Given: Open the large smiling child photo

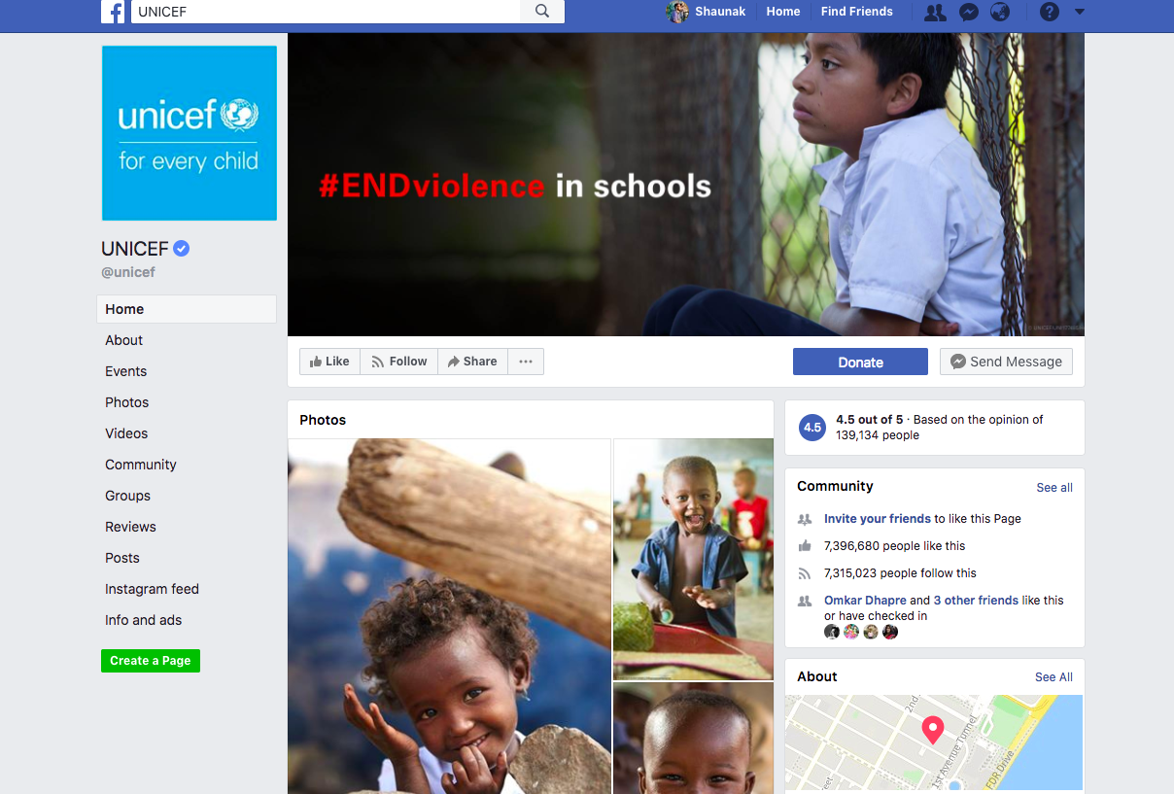Looking at the screenshot, I should [449, 616].
